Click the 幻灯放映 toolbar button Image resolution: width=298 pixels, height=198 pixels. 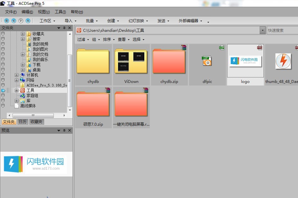coord(138,21)
